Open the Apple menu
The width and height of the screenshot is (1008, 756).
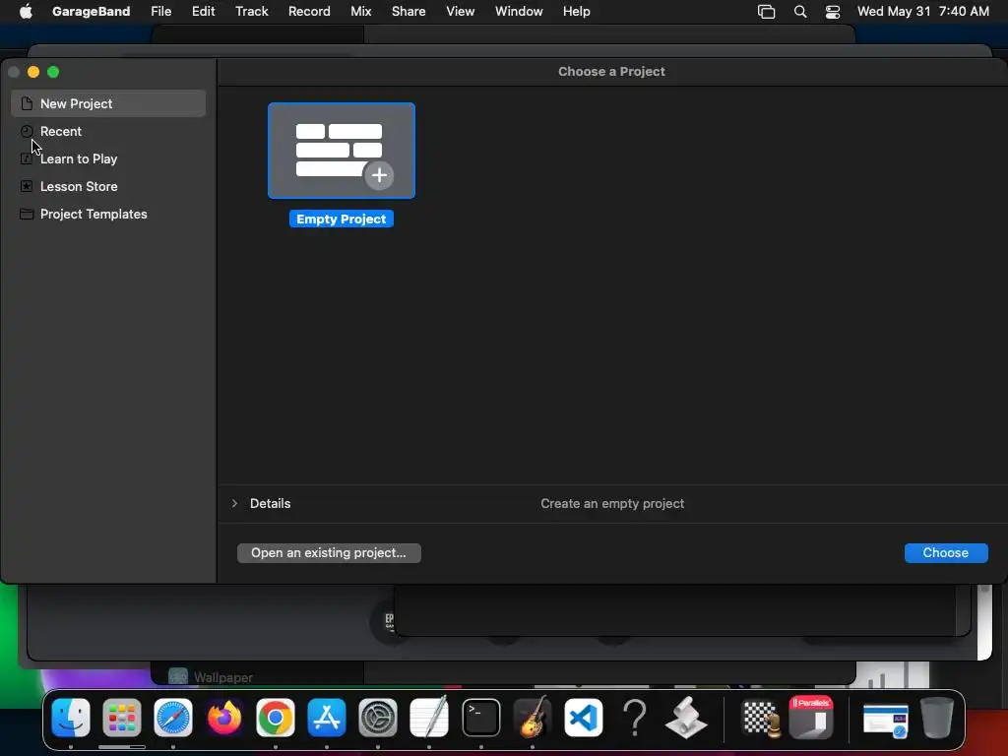(x=26, y=11)
